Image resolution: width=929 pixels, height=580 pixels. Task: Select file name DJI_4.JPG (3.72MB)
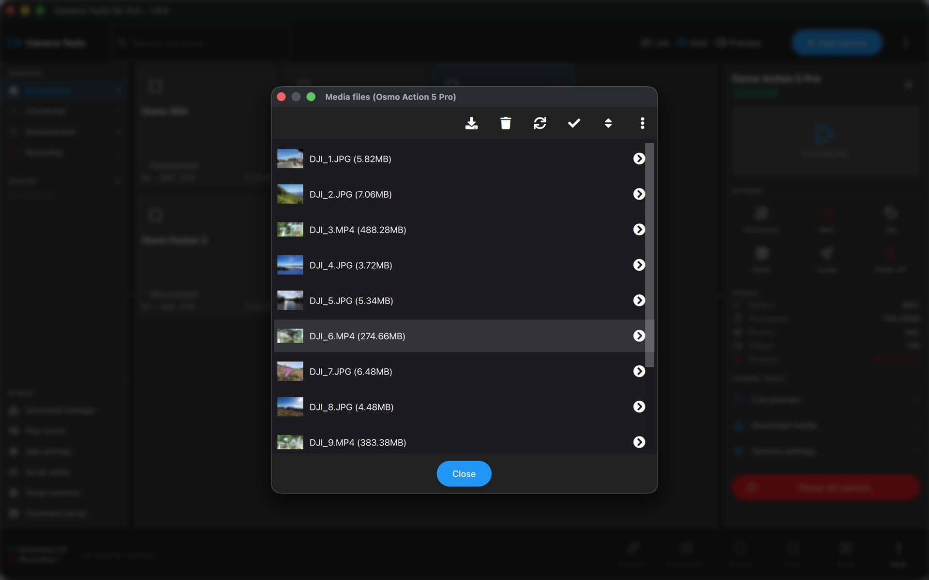[x=351, y=265]
